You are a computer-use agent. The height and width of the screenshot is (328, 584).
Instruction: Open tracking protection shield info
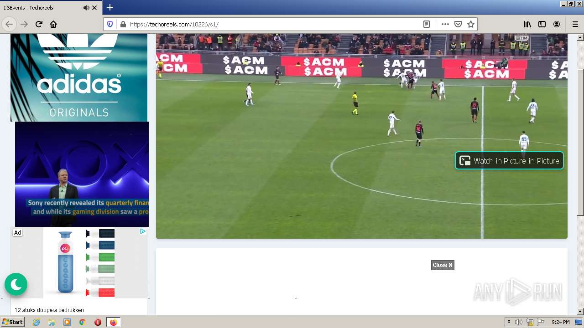point(109,24)
